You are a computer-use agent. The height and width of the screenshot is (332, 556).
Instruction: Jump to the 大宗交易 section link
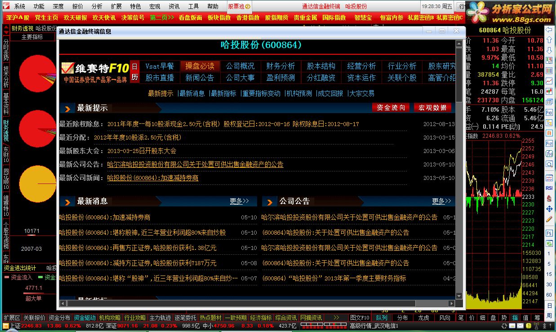click(362, 93)
